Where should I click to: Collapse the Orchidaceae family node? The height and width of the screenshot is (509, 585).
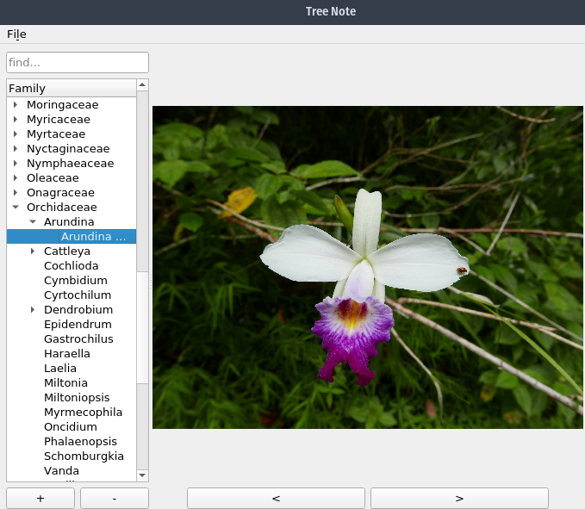tap(16, 208)
